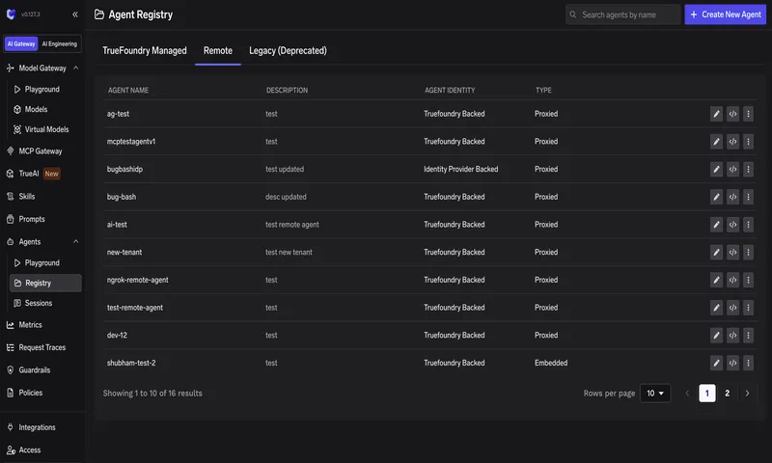The height and width of the screenshot is (463, 772).
Task: Click Identity Provider Backed cell
Action: (461, 169)
